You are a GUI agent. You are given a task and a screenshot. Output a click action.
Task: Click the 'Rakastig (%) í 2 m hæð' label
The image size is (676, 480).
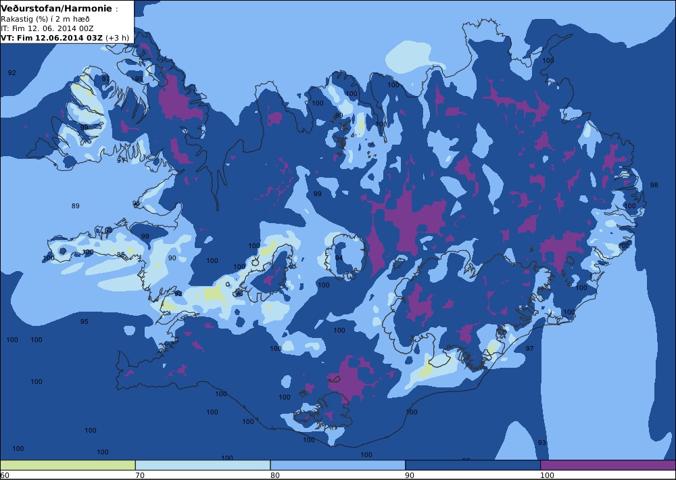[x=45, y=19]
